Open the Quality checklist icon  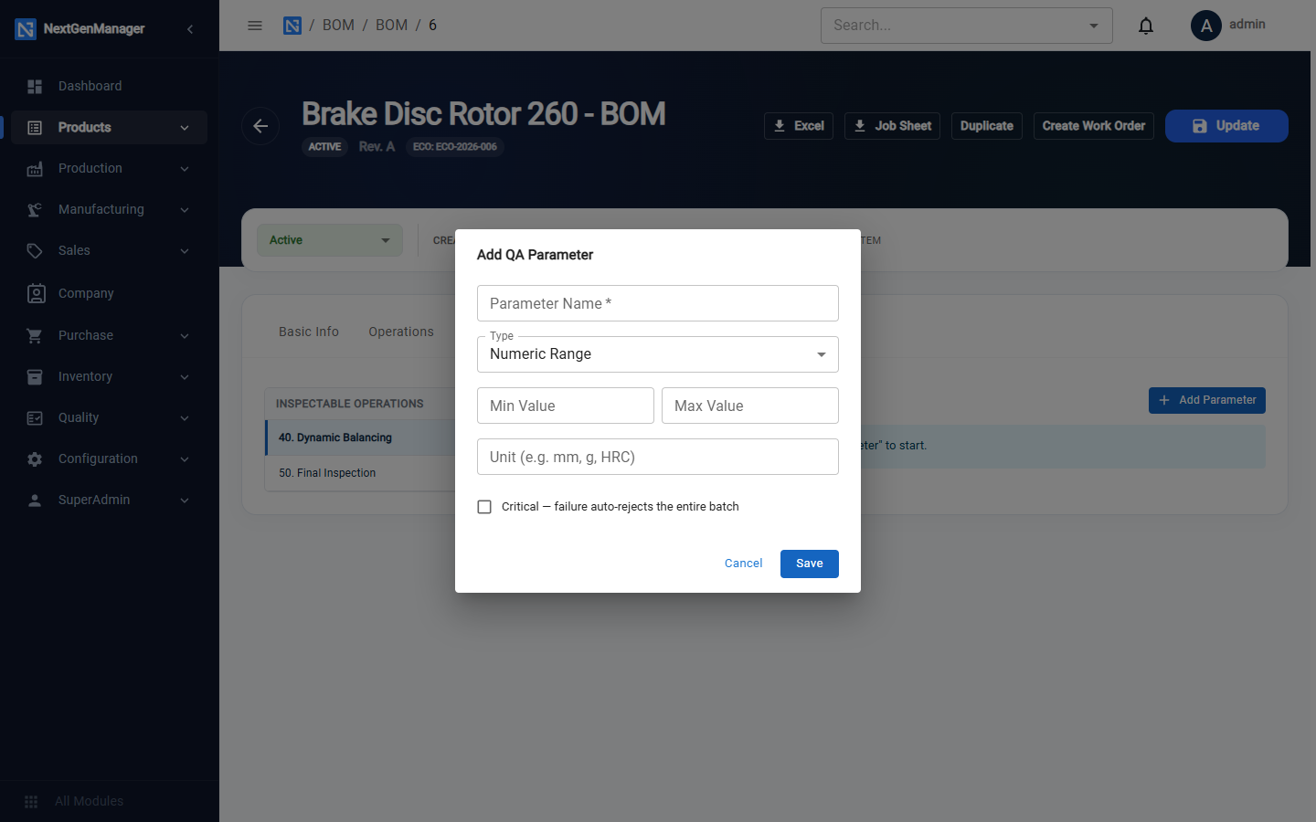[35, 417]
